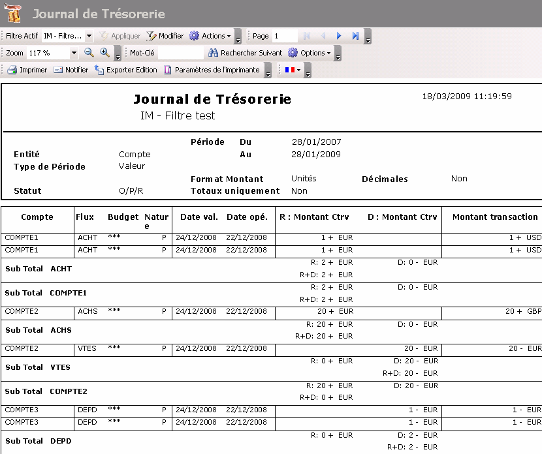Print the report with Imprimer
This screenshot has width=542, height=454.
pos(27,70)
